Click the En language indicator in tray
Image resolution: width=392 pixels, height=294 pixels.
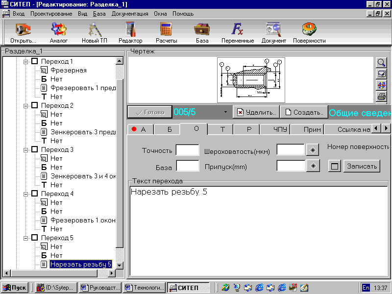tap(366, 288)
